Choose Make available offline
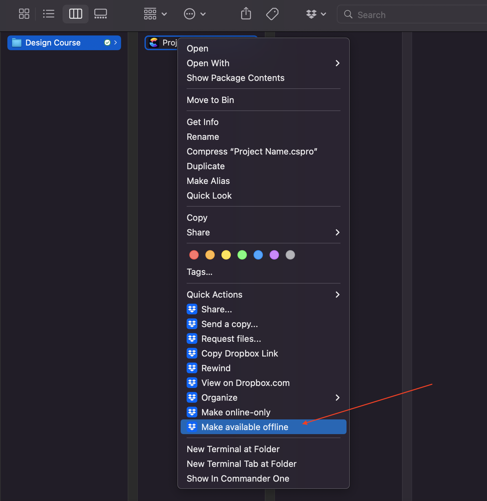The width and height of the screenshot is (487, 501). pyautogui.click(x=263, y=427)
